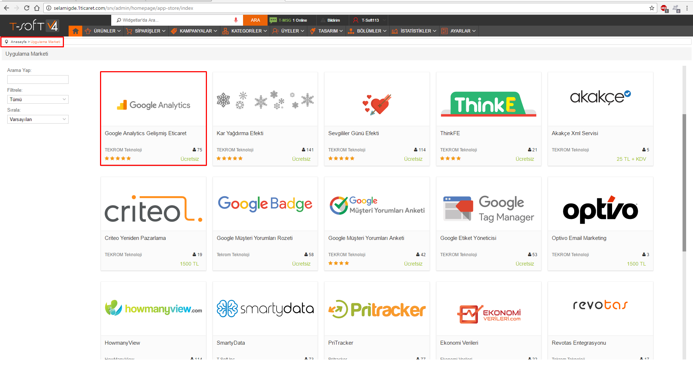Click the T-Soft V4 logo

[x=34, y=26]
